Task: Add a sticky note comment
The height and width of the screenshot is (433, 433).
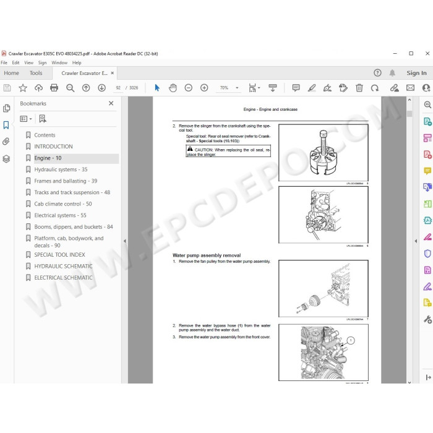Action: point(296,88)
